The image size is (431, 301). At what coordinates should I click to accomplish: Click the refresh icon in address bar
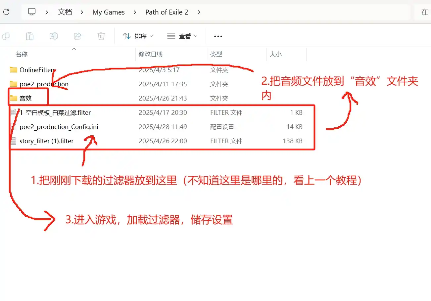click(6, 12)
